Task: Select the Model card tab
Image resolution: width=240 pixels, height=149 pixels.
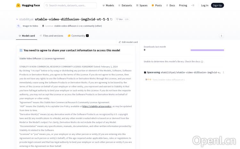Action: click(27, 36)
